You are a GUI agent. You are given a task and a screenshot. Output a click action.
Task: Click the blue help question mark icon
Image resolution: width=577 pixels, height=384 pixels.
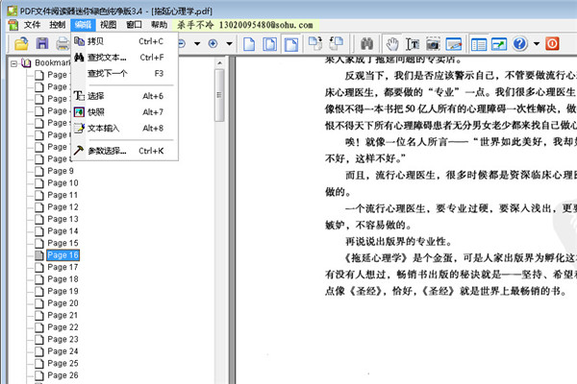pos(520,44)
